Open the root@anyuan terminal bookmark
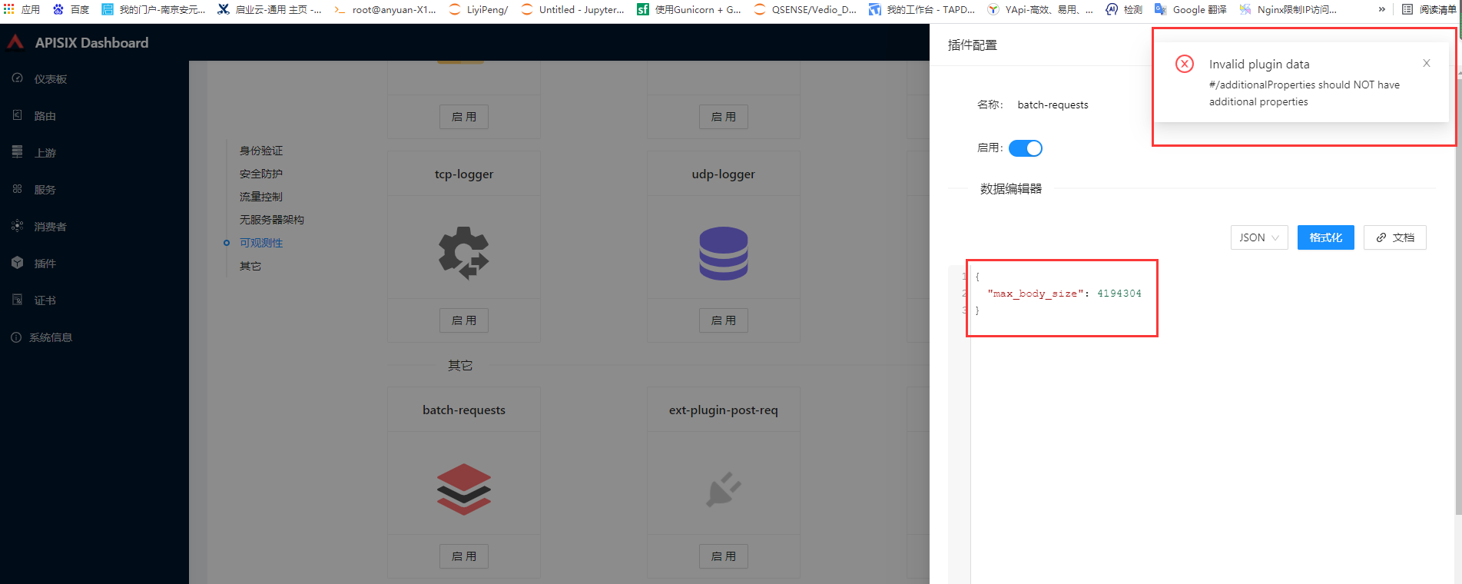 point(386,9)
